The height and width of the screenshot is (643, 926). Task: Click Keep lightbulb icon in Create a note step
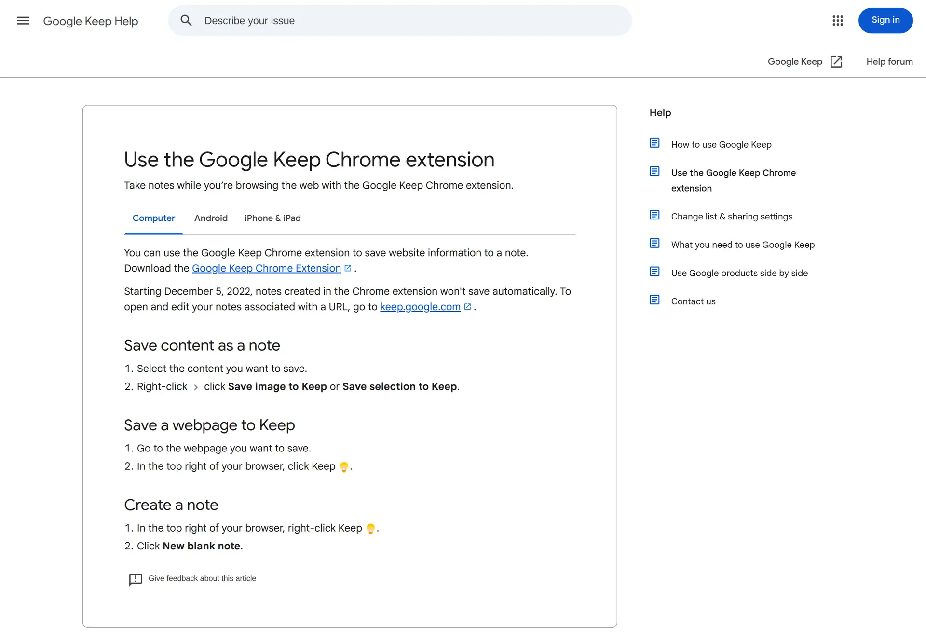tap(370, 528)
